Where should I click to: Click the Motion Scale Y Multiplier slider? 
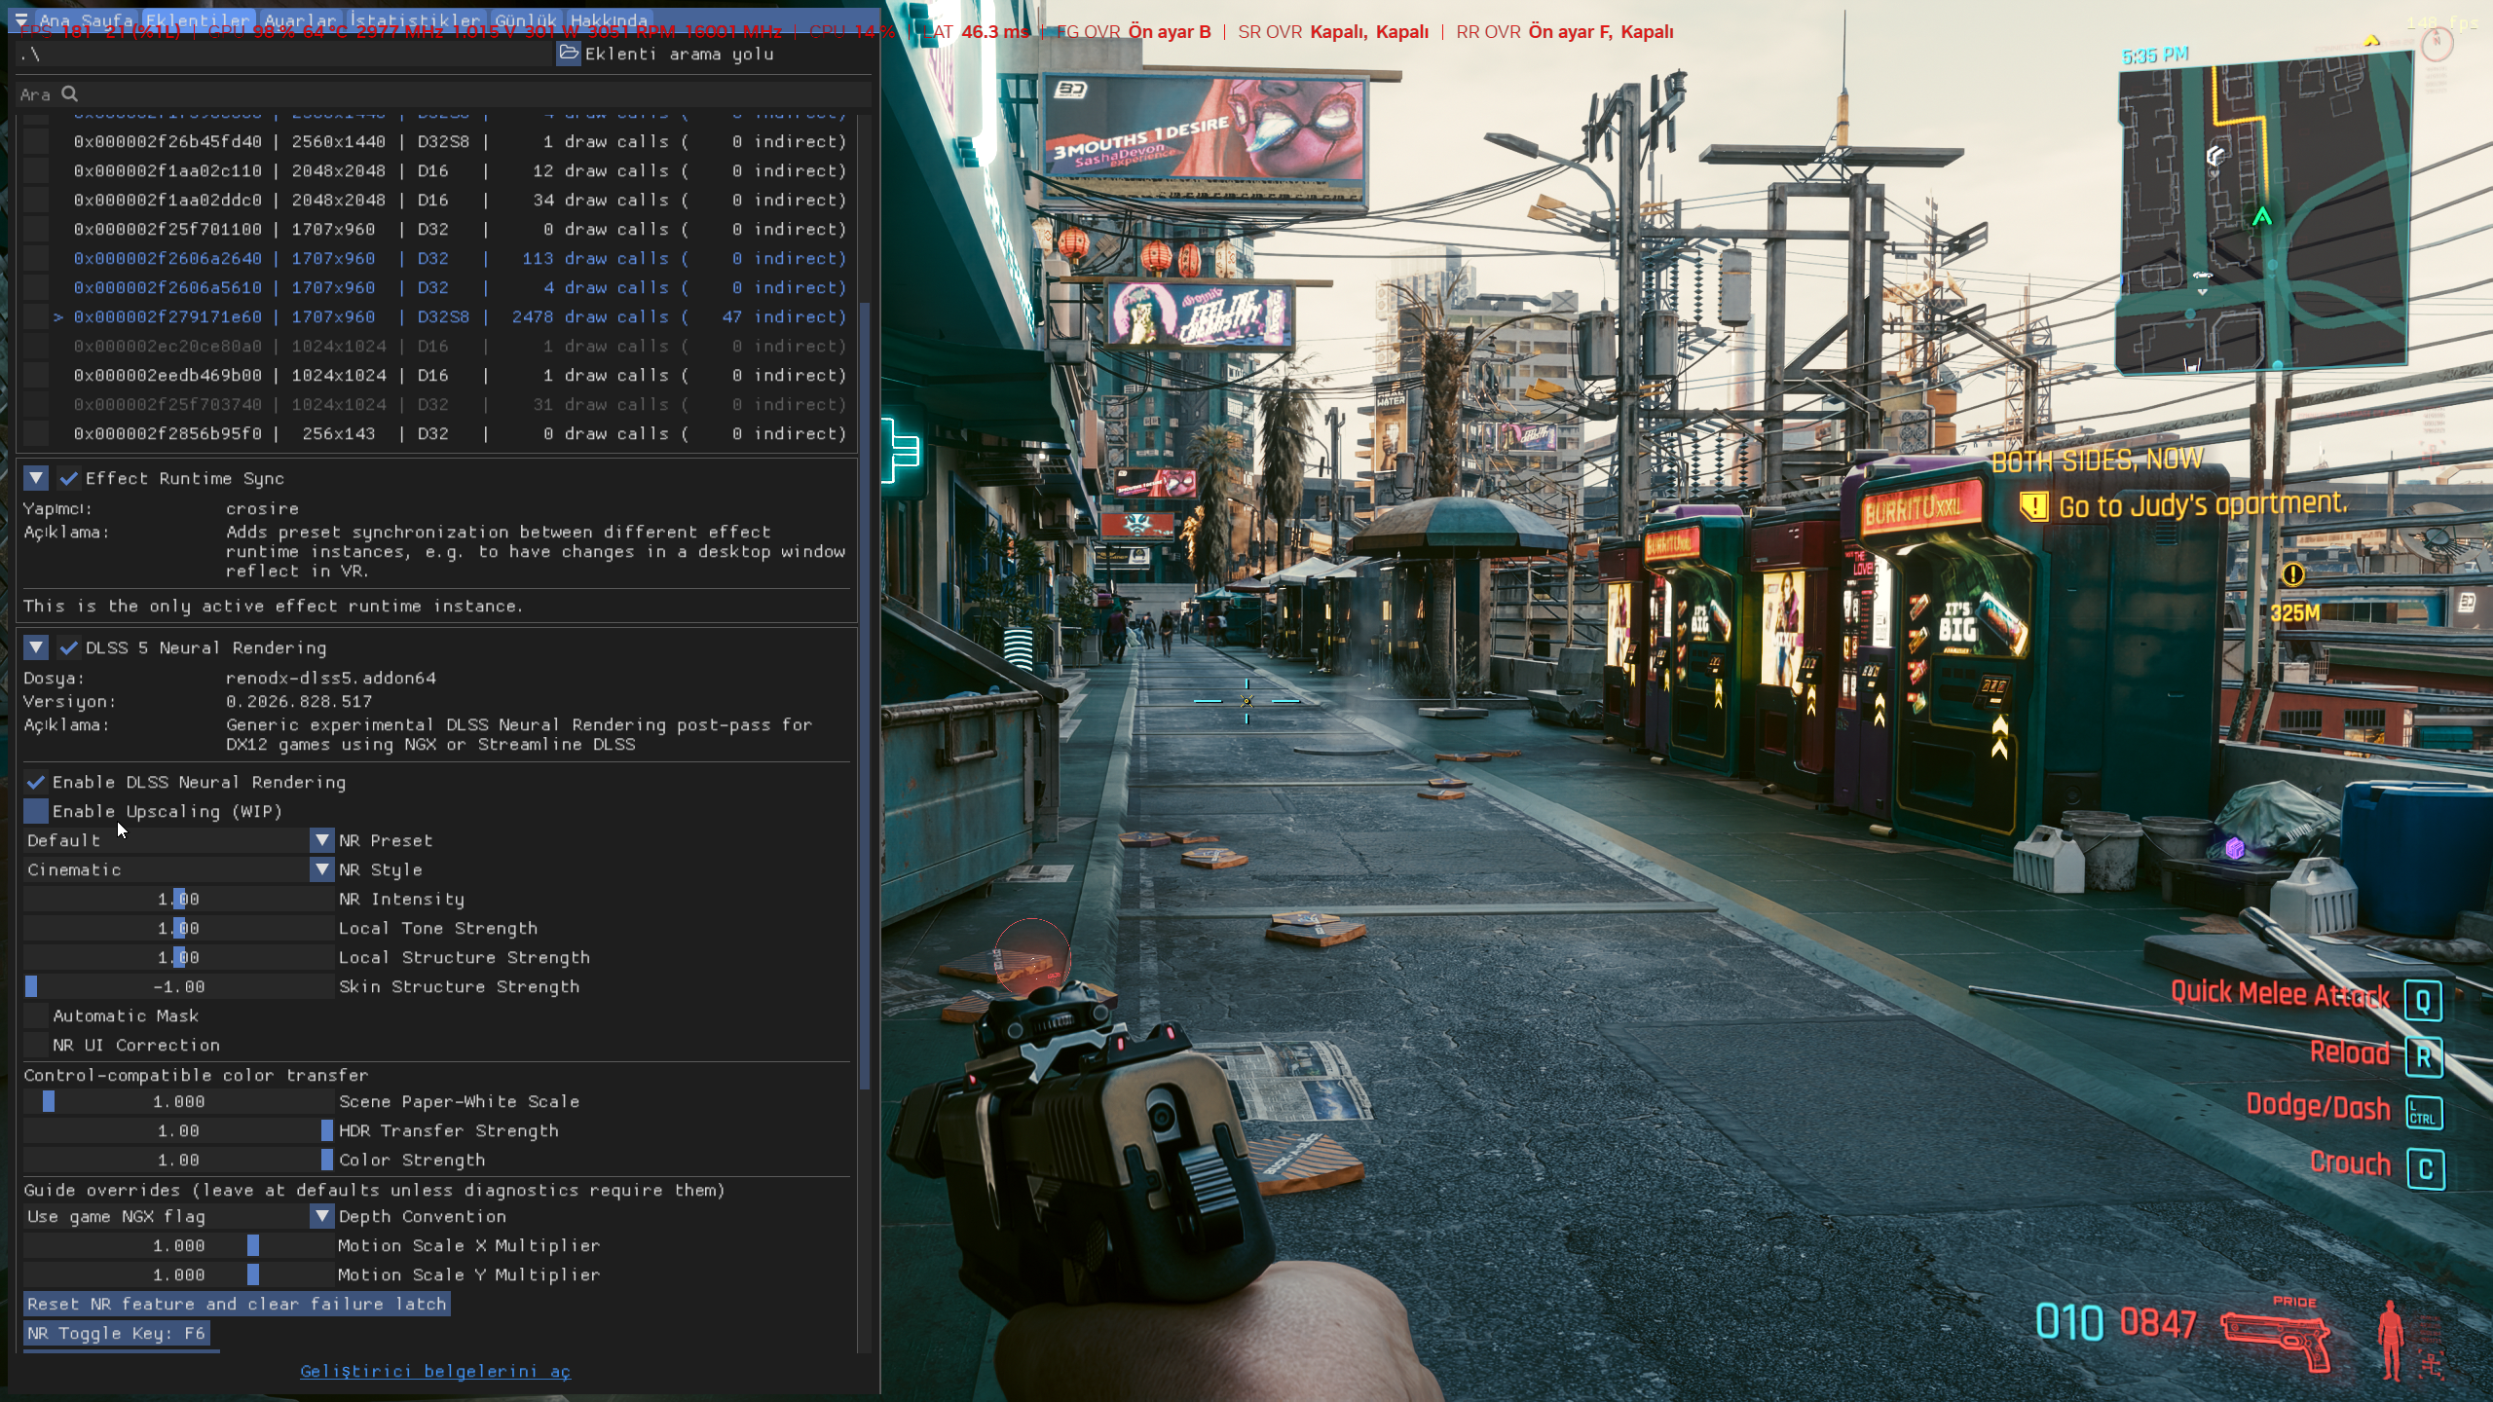[x=179, y=1274]
